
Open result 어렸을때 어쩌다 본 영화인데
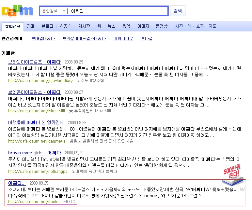[x=36, y=122]
